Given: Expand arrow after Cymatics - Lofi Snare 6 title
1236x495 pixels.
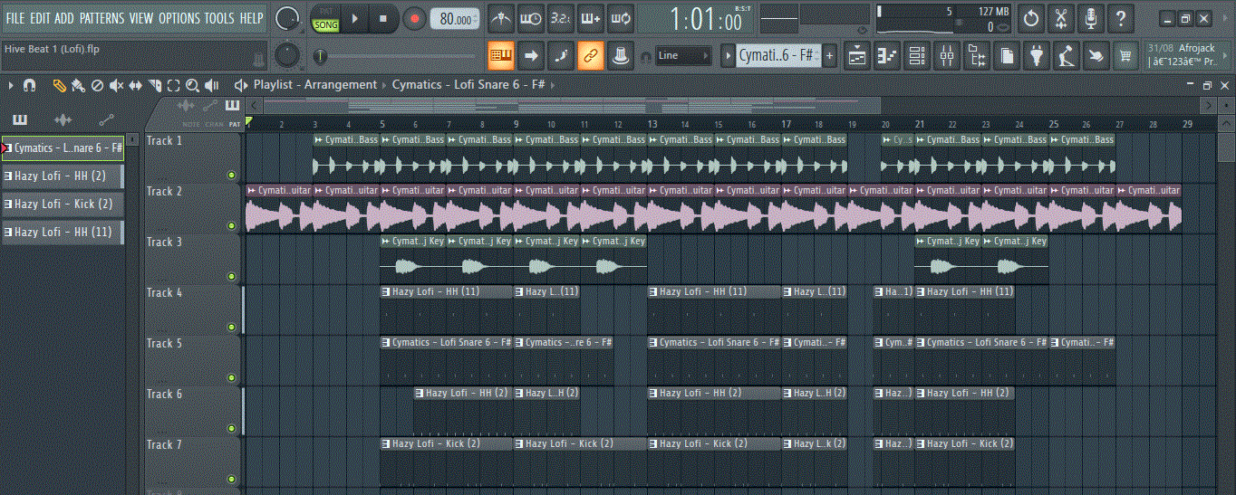Looking at the screenshot, I should [552, 85].
